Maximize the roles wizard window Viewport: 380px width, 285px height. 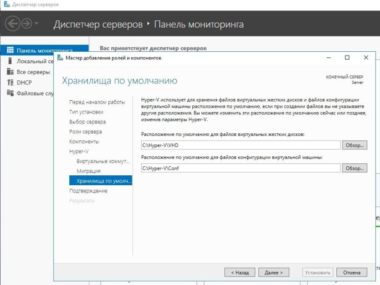(347, 57)
